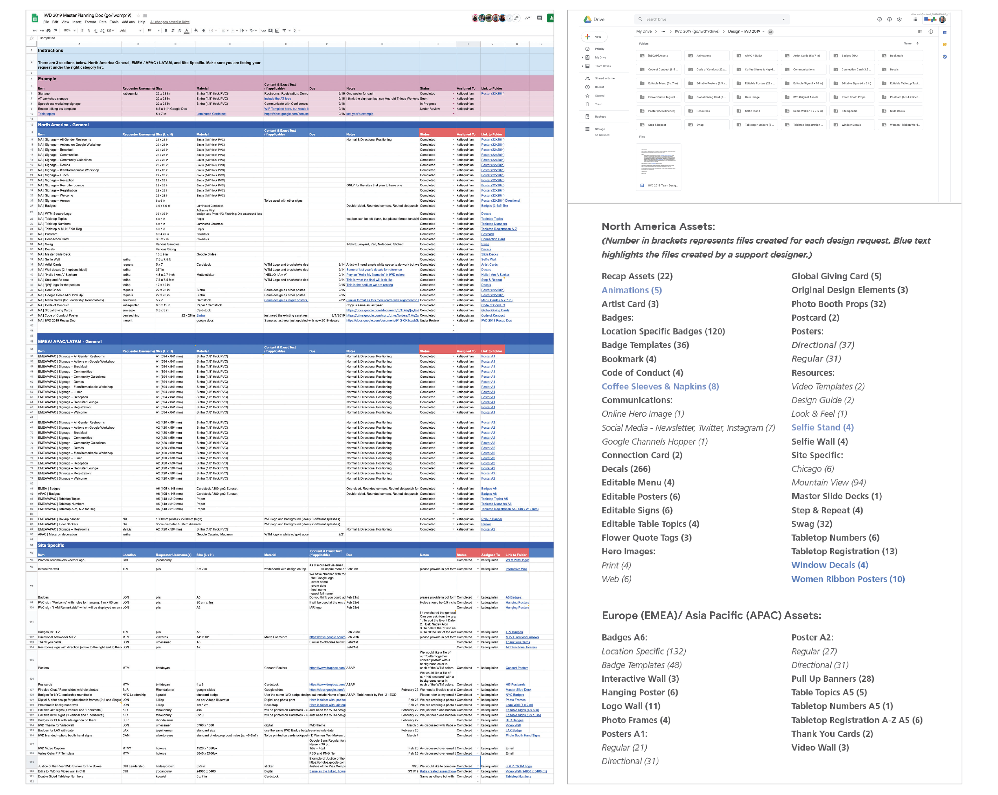This screenshot has height=795, width=998.
Task: Open the Format menu
Action: tap(90, 22)
